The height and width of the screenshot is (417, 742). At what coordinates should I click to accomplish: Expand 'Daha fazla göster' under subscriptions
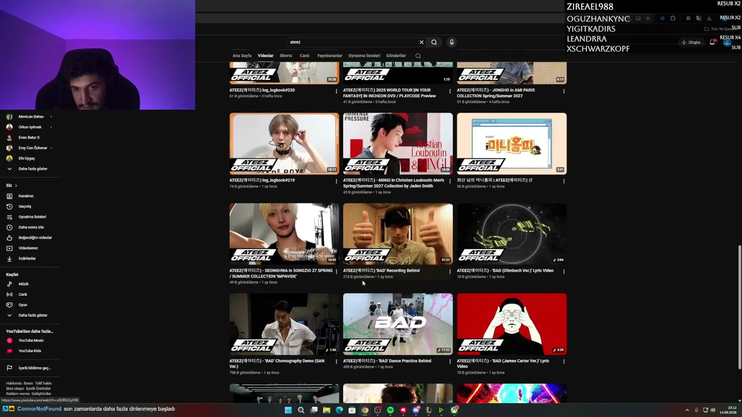pyautogui.click(x=32, y=169)
